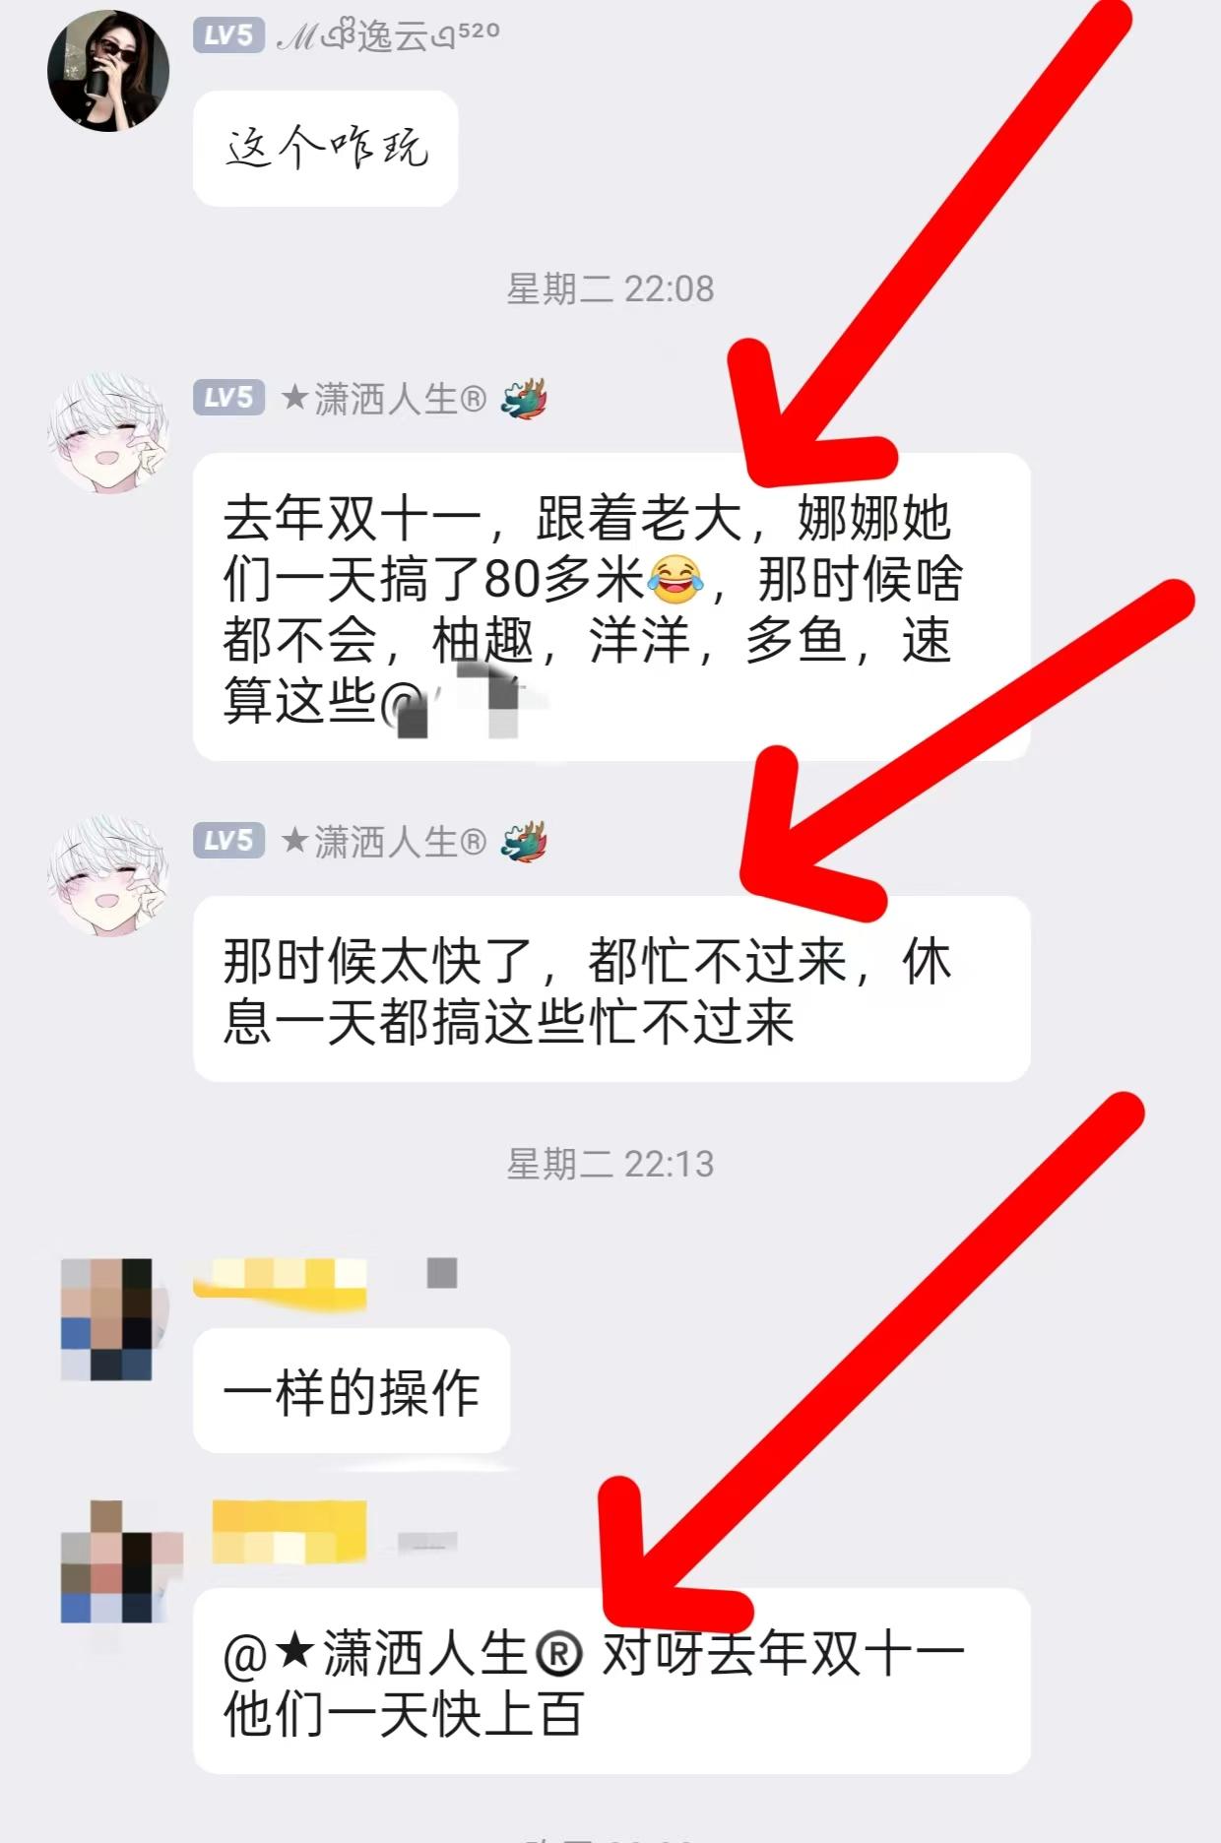Tap second white-haired anime avatar
The width and height of the screenshot is (1221, 1843).
108,875
